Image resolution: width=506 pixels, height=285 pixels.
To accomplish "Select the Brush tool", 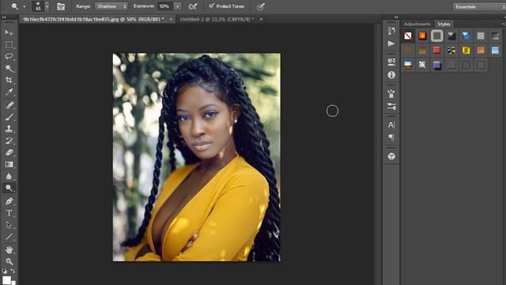I will (9, 116).
